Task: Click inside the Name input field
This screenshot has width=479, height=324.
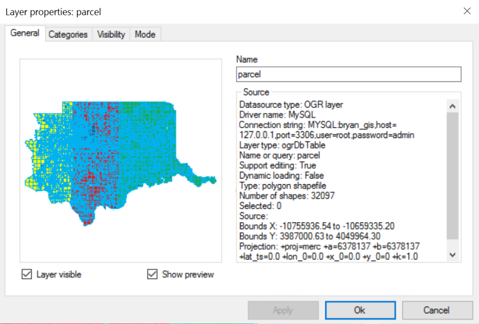Action: (x=348, y=74)
